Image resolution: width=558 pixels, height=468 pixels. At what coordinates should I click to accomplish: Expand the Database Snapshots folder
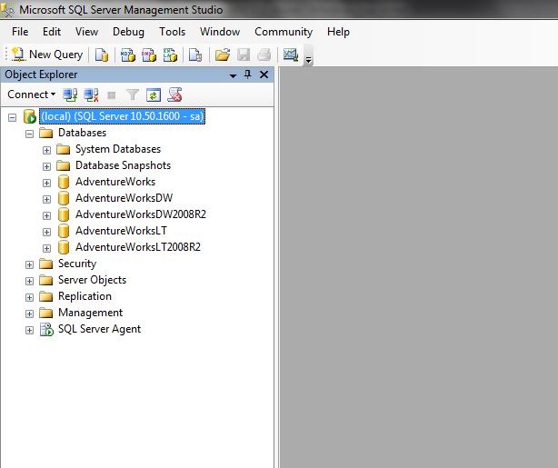46,166
